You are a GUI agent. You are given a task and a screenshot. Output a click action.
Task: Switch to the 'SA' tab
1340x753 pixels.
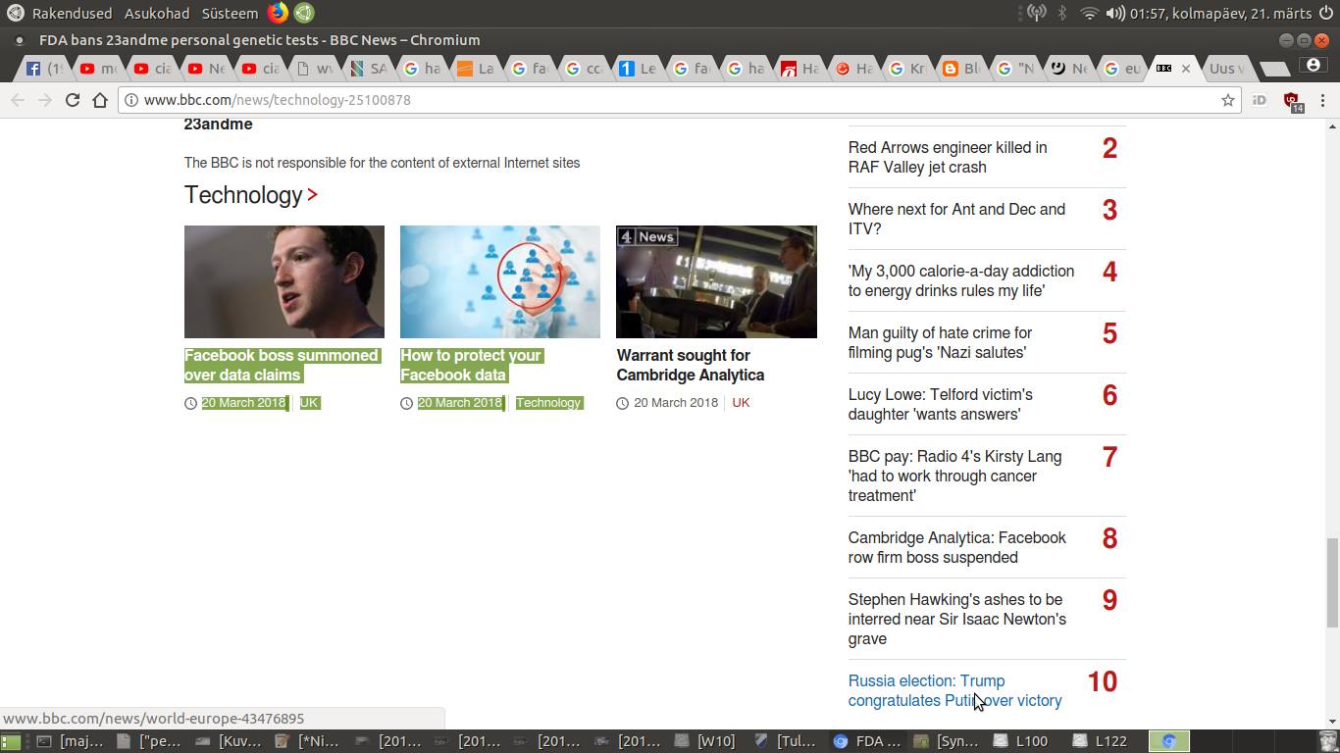tap(369, 69)
